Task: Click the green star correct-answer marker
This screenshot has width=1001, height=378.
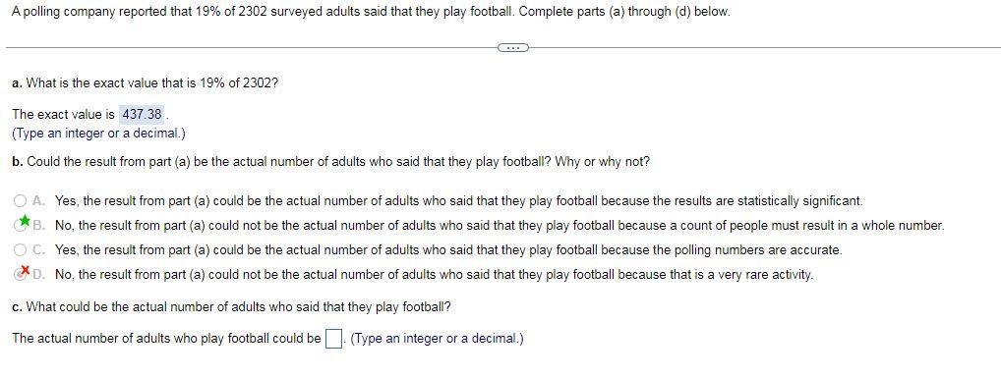Action: 25,221
